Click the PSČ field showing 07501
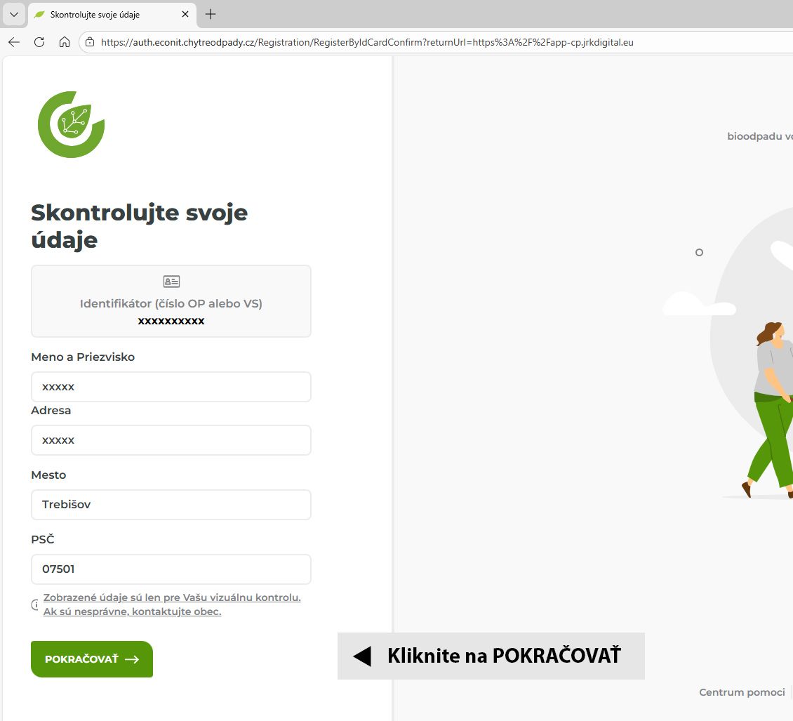 [171, 569]
